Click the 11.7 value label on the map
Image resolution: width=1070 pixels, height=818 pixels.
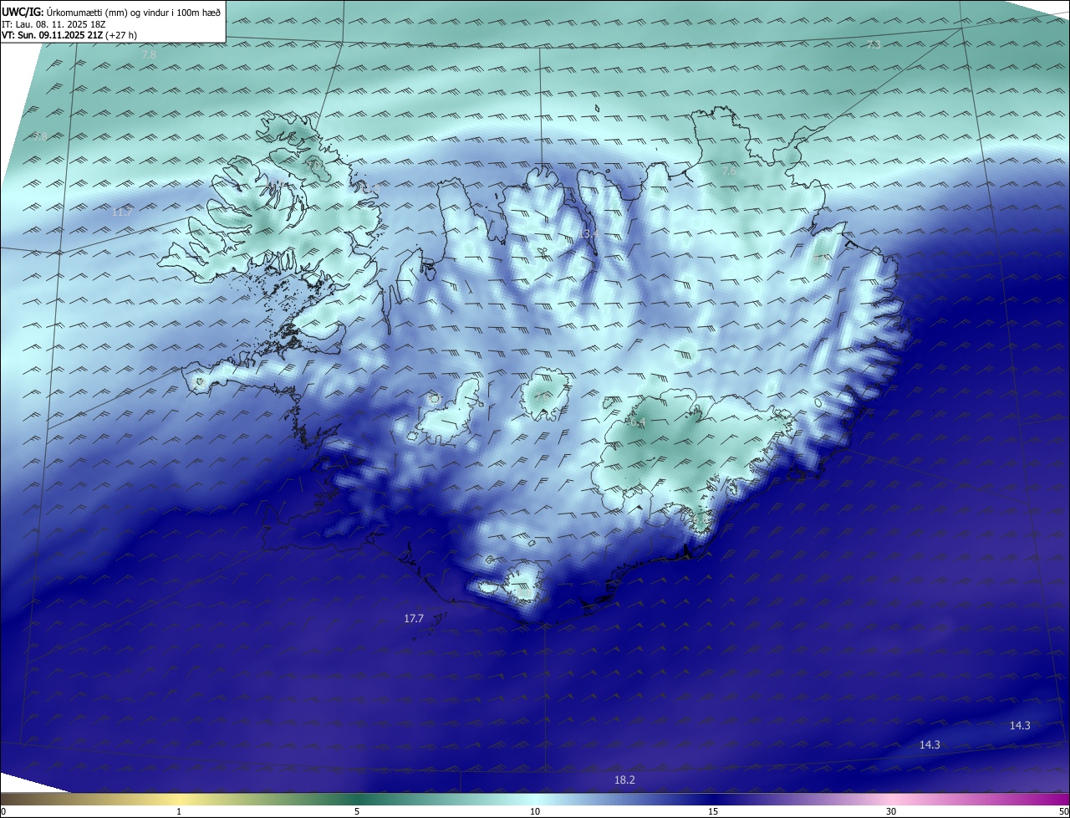pyautogui.click(x=122, y=212)
